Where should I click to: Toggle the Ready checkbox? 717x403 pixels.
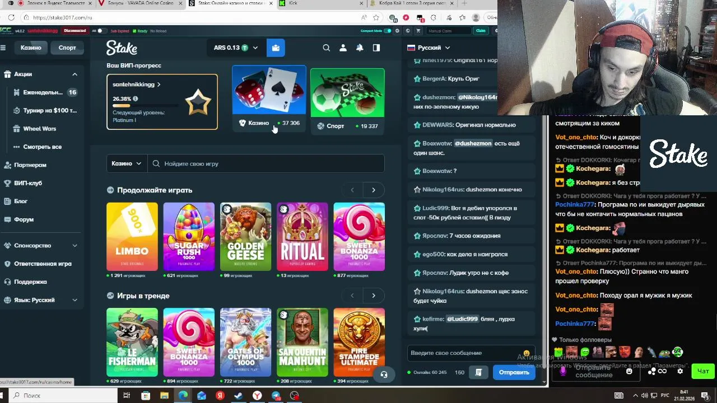point(134,31)
